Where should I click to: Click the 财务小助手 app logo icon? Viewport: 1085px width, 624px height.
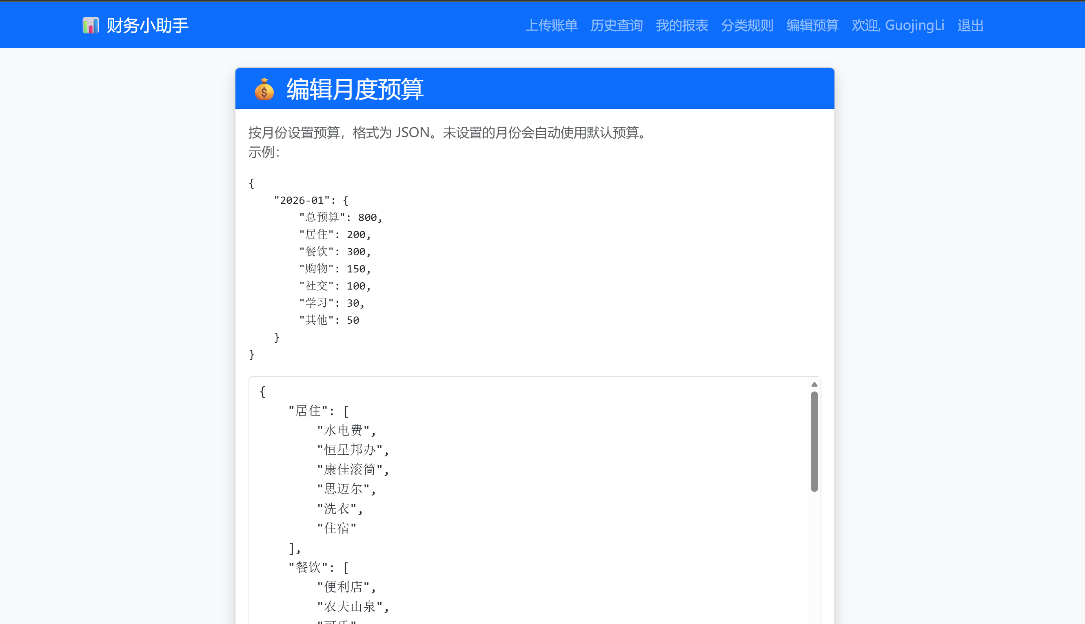point(91,25)
